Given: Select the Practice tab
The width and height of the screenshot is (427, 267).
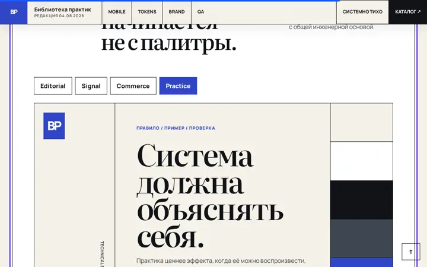Looking at the screenshot, I should point(178,86).
